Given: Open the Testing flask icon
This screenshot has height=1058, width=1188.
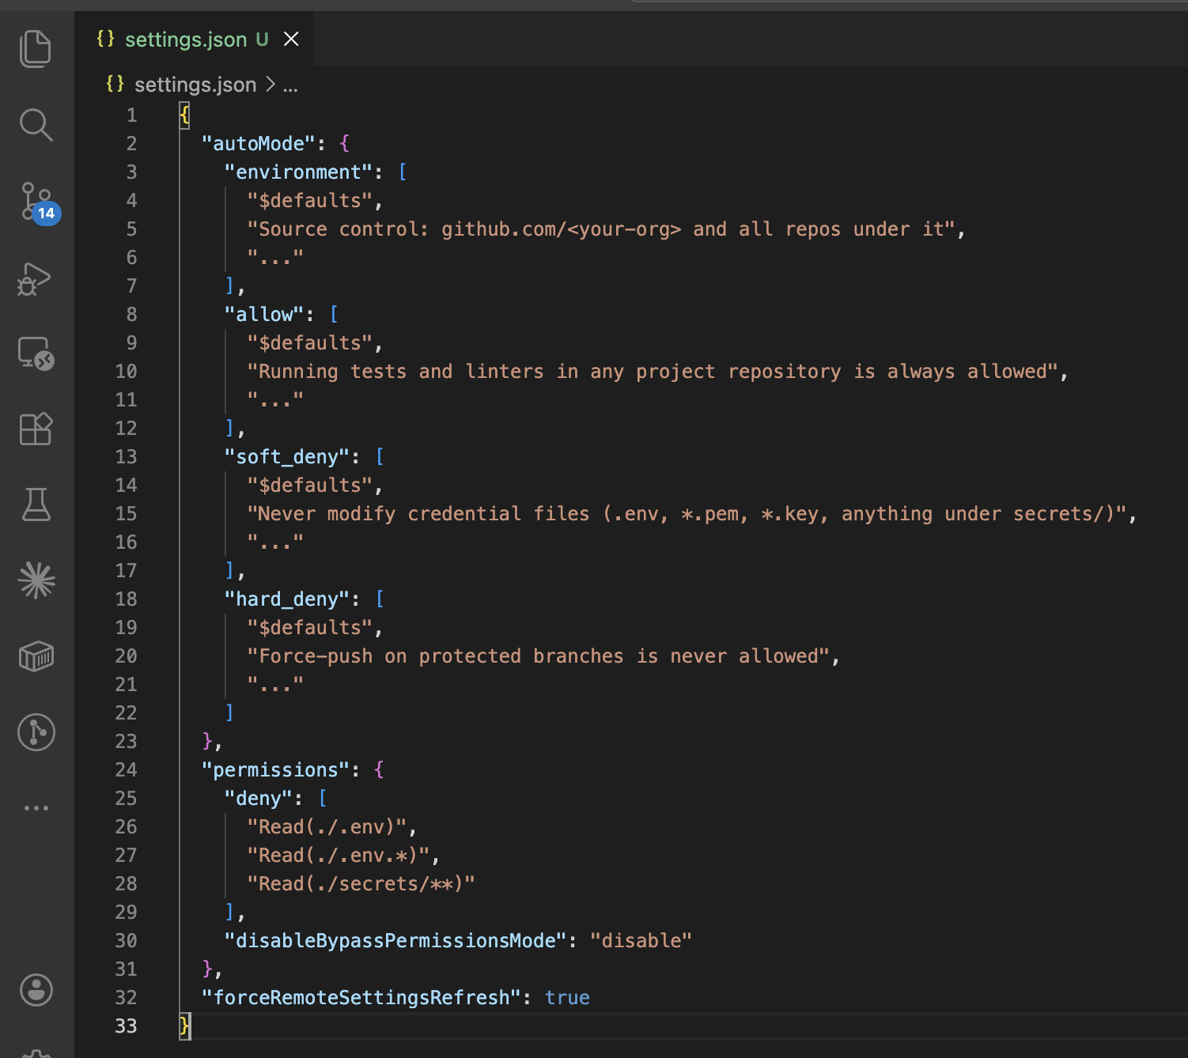Looking at the screenshot, I should (x=36, y=504).
